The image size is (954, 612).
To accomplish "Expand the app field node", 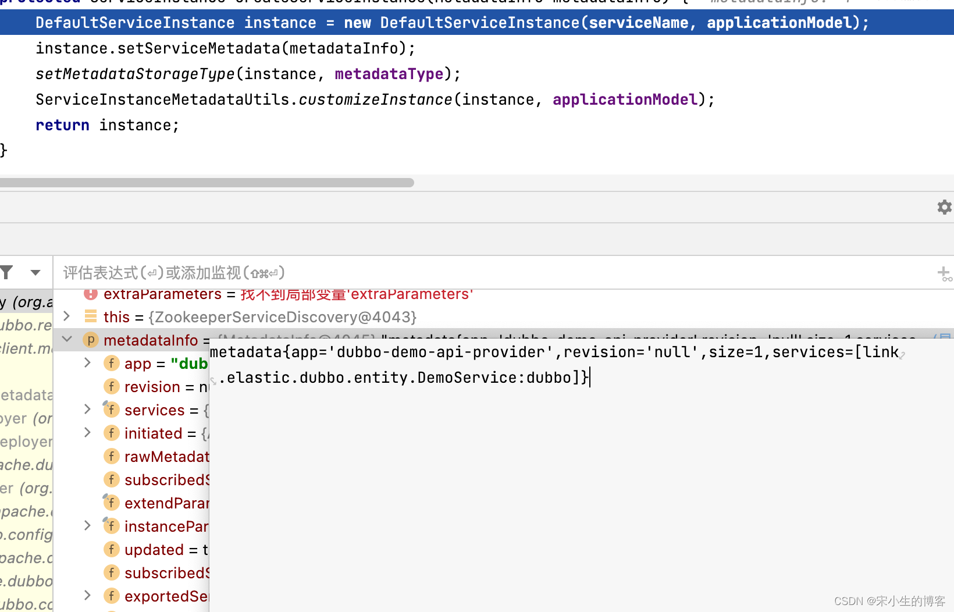I will click(88, 363).
